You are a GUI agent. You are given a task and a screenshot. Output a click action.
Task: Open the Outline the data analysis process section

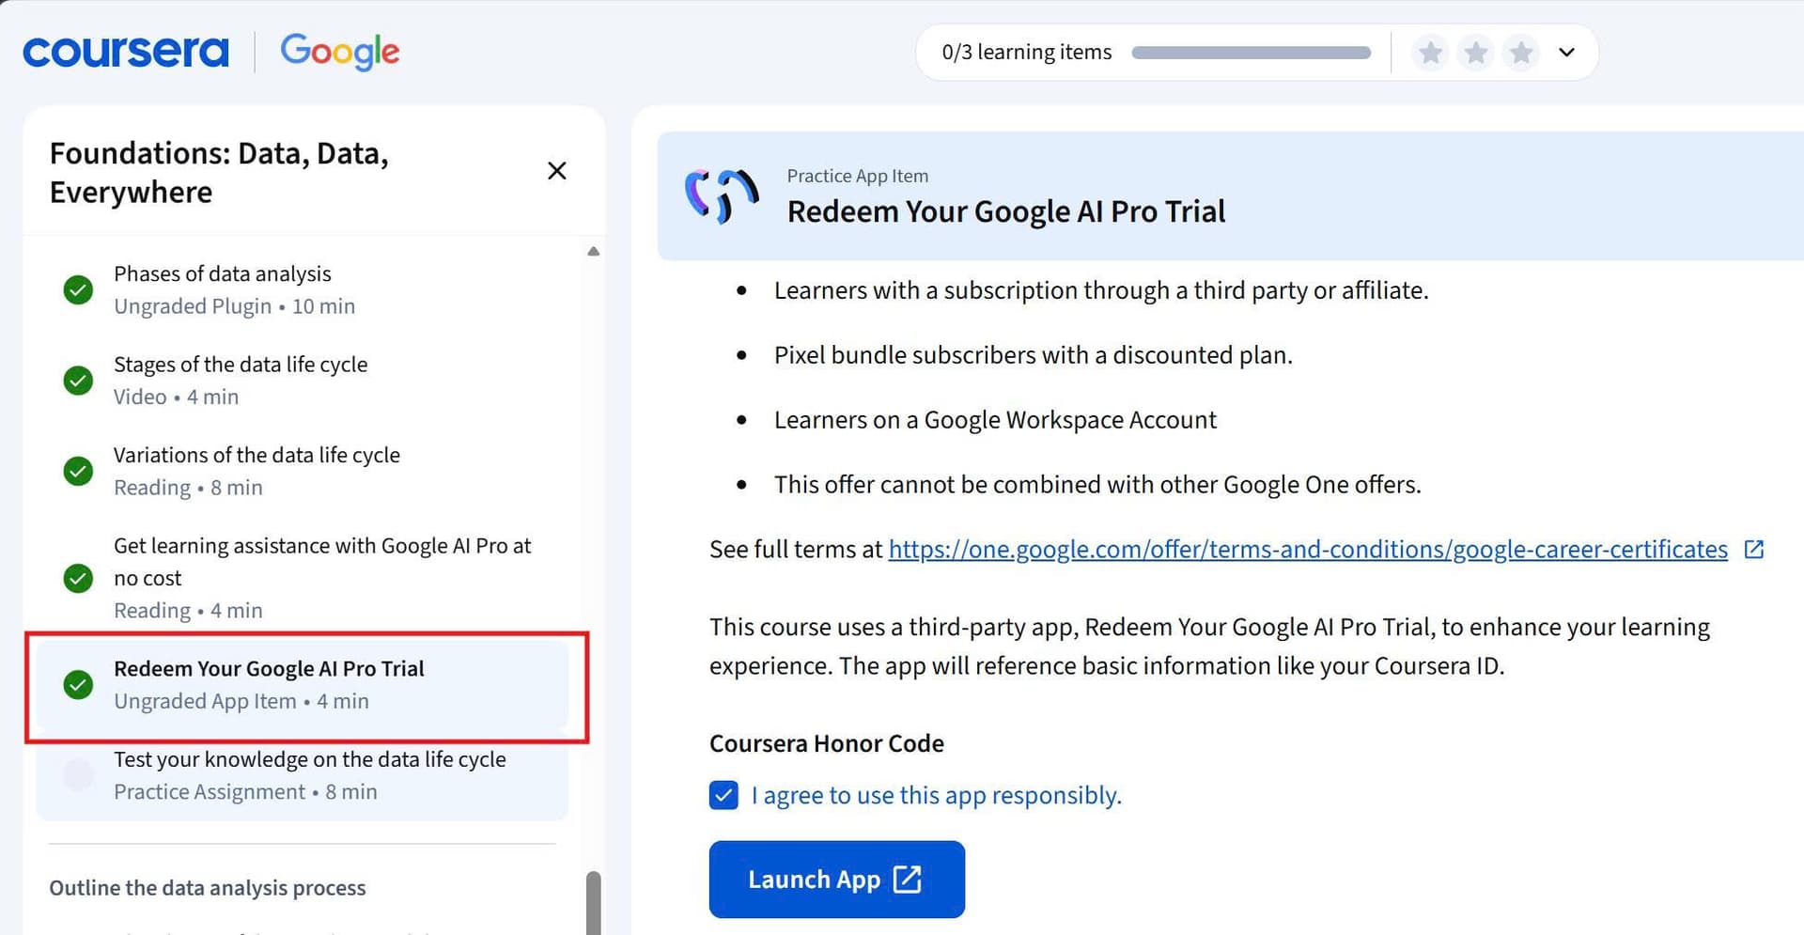[x=208, y=888]
